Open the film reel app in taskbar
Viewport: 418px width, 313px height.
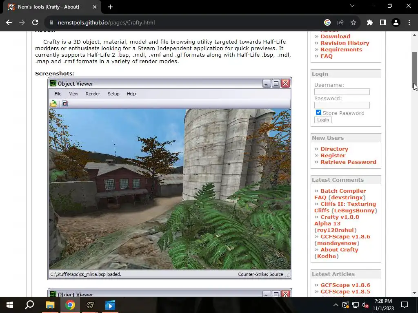(90, 305)
